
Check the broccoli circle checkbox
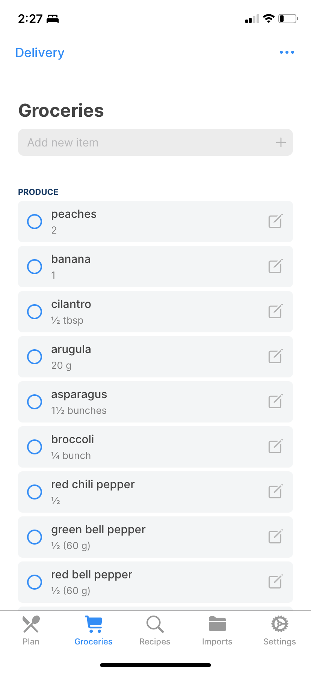[35, 447]
